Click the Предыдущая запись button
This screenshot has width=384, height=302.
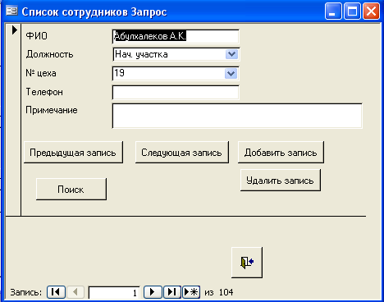click(x=73, y=153)
